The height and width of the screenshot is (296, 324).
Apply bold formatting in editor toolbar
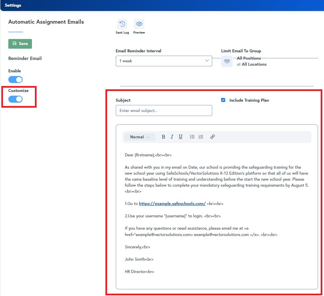tap(163, 137)
